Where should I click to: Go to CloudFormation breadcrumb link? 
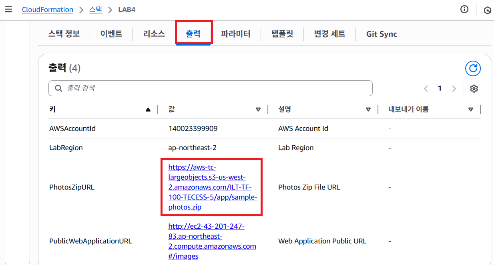tap(48, 10)
